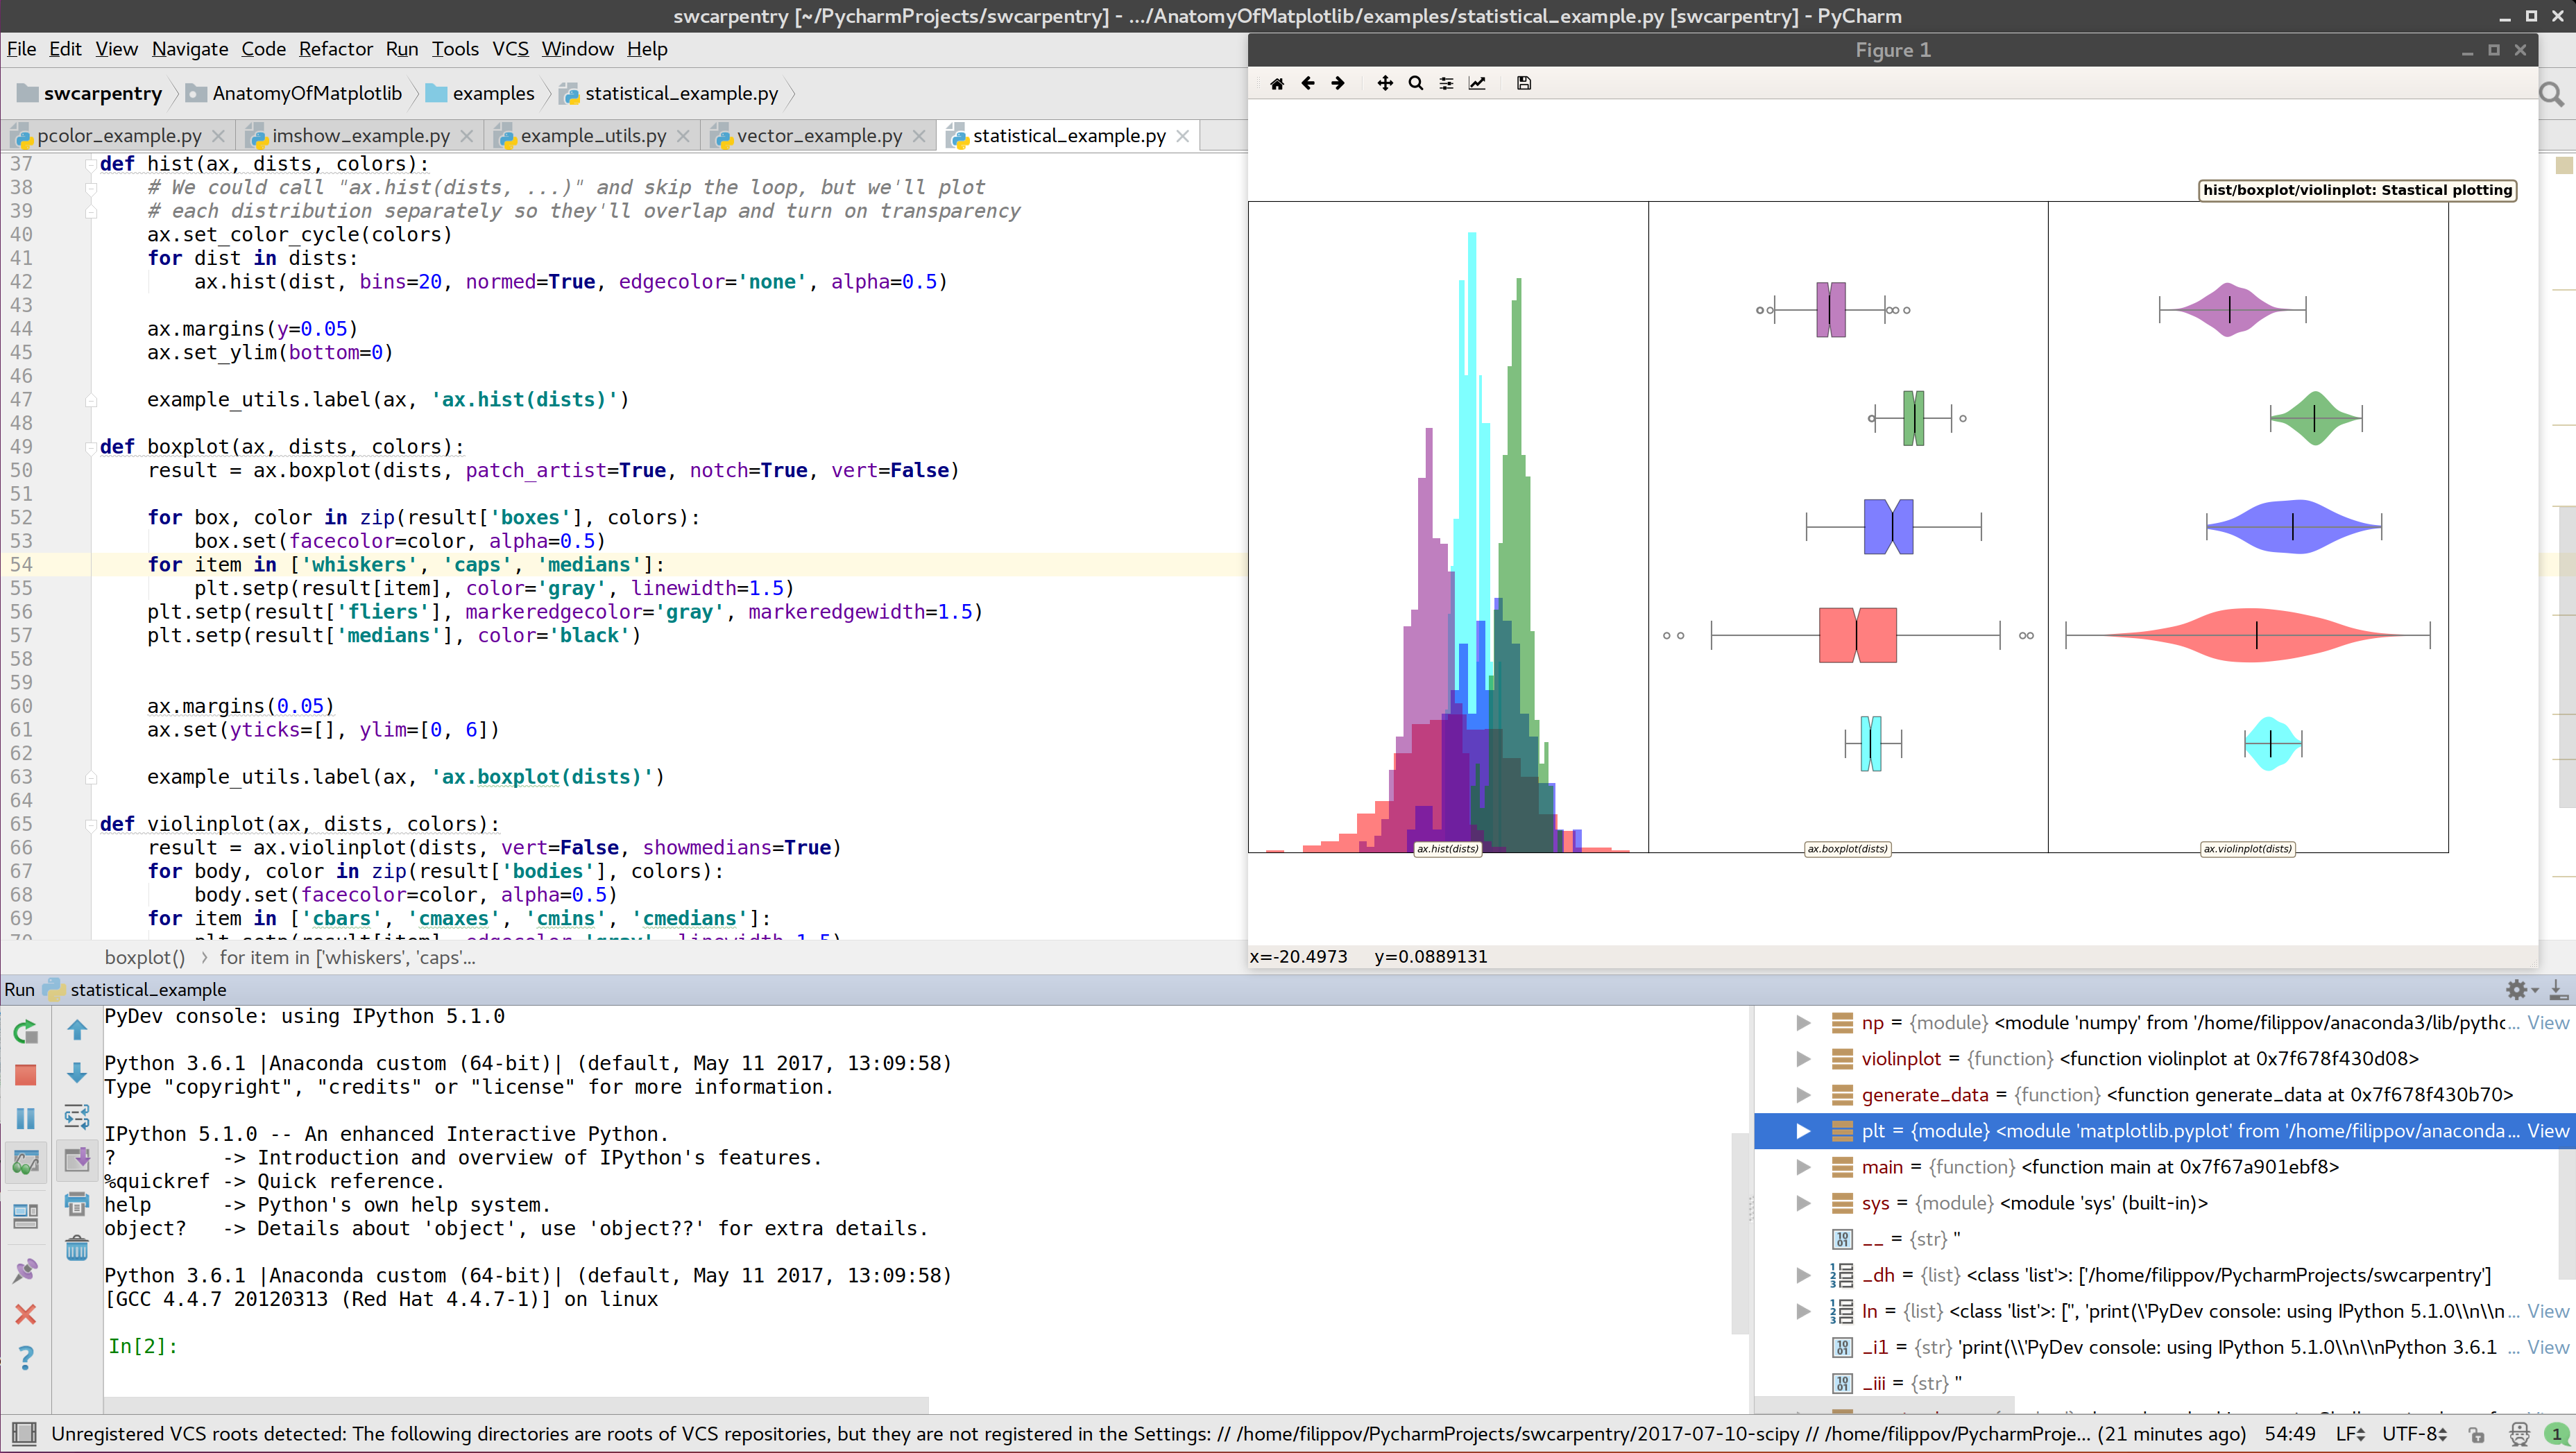Toggle the pin tab button in Run panel
Image resolution: width=2576 pixels, height=1453 pixels.
coord(24,1271)
